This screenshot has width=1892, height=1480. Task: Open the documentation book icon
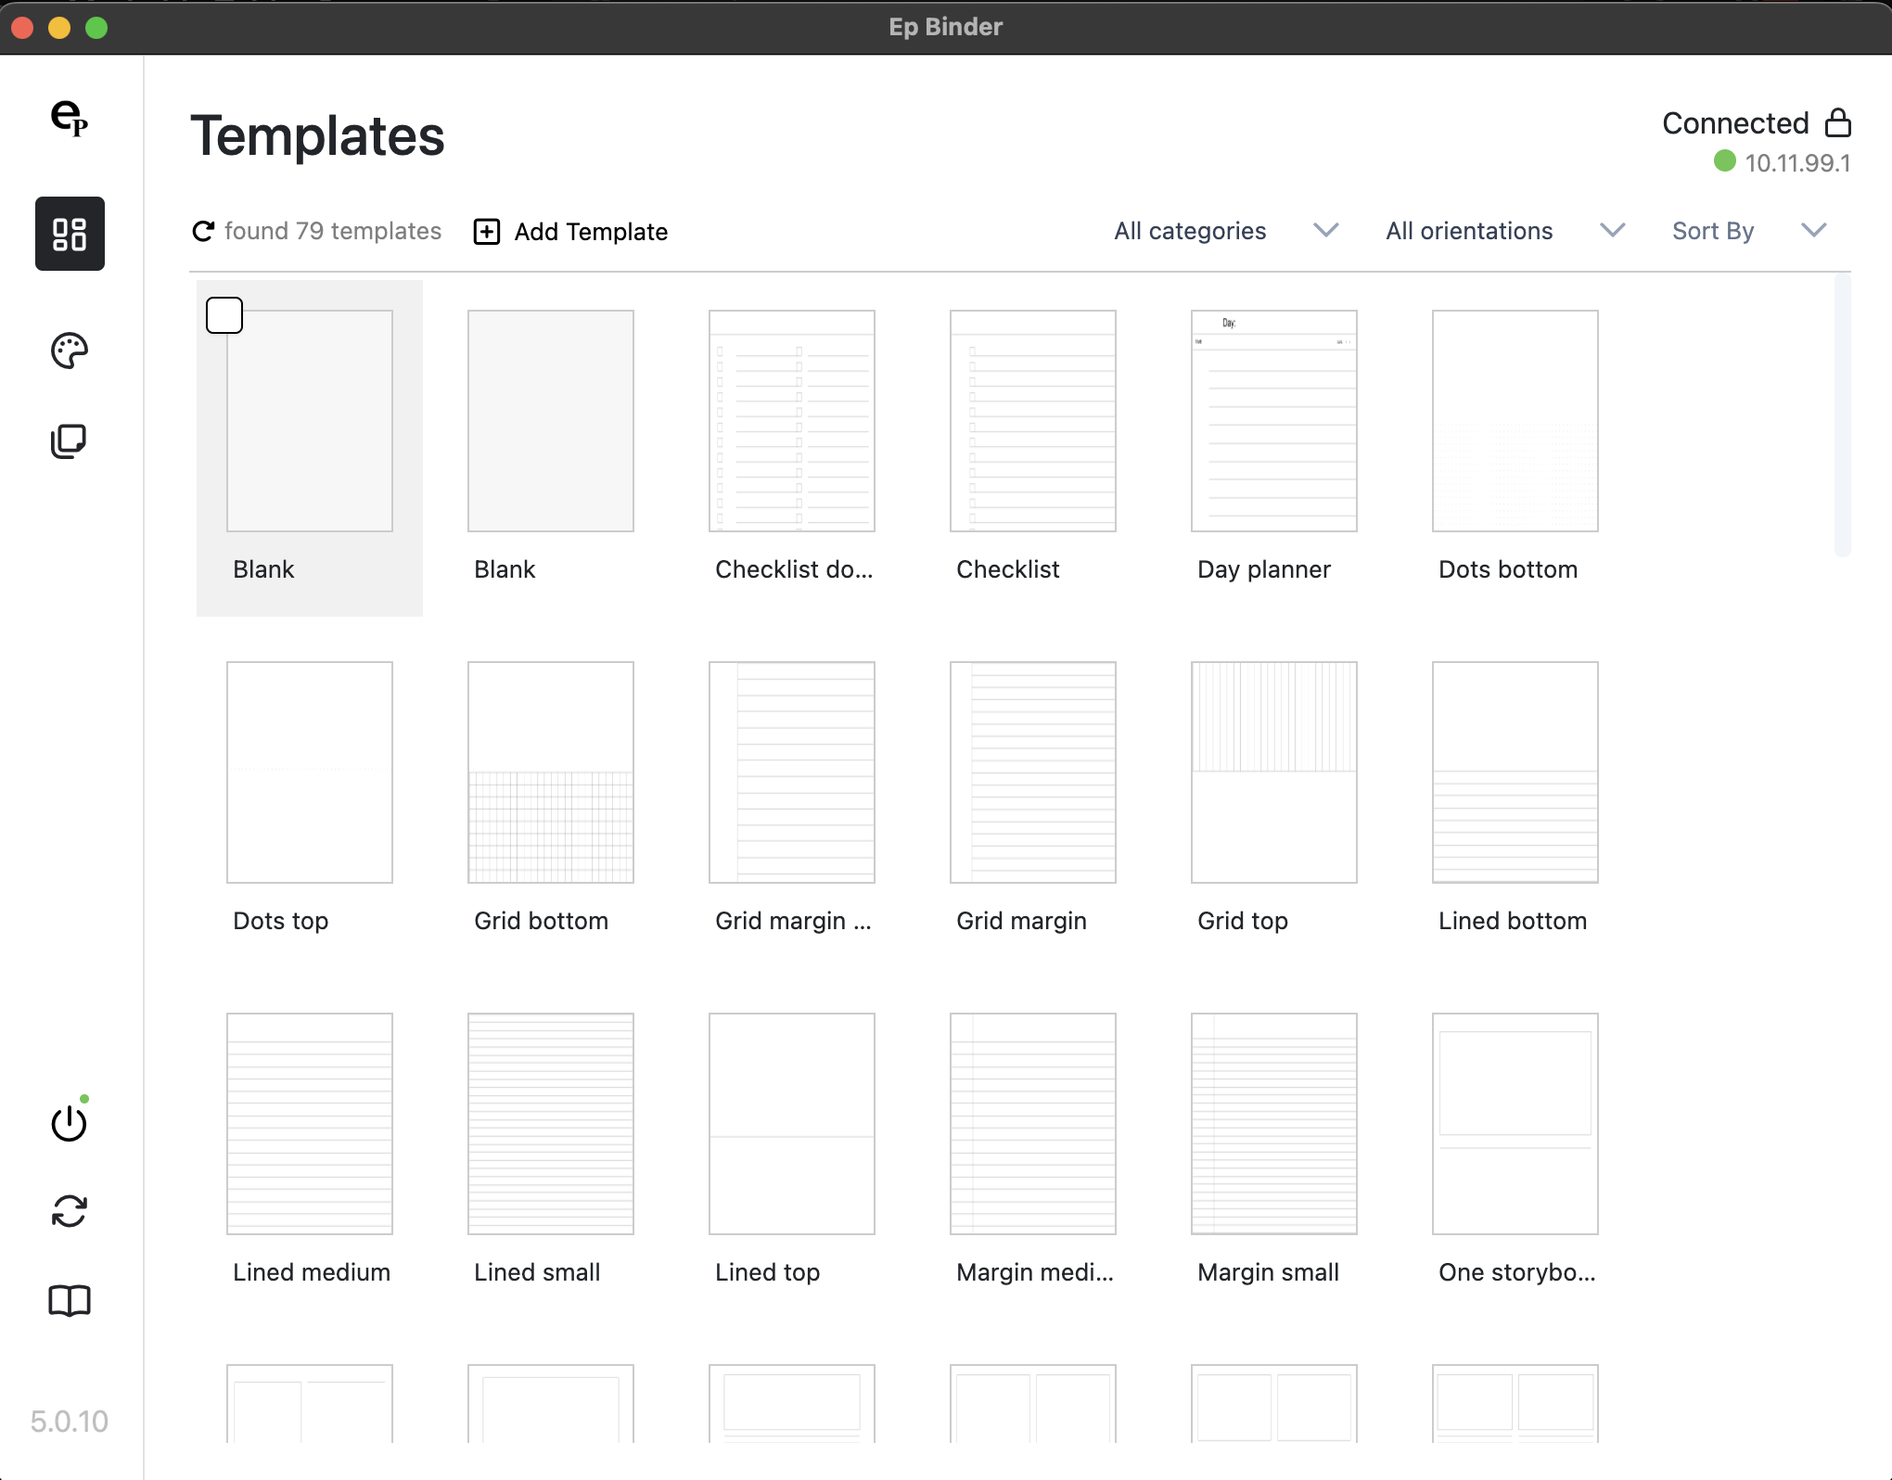tap(70, 1299)
